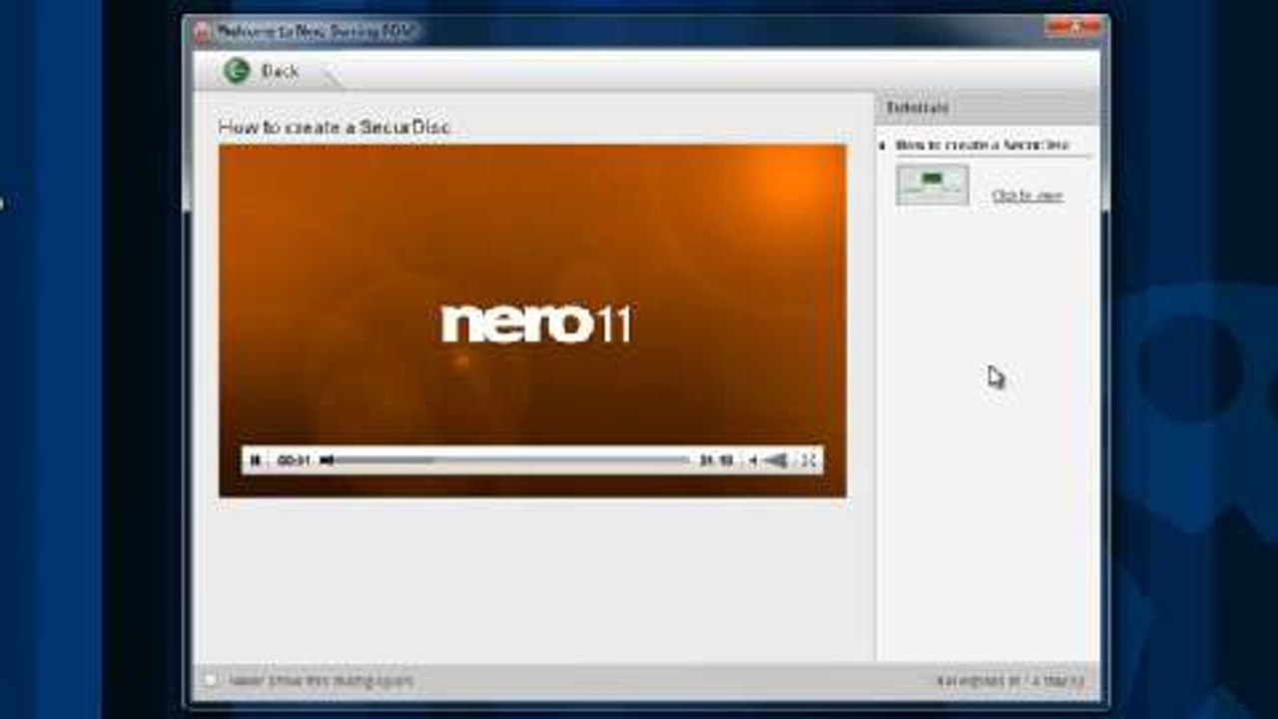Click the Tutorials panel header
This screenshot has height=719, width=1278.
987,107
